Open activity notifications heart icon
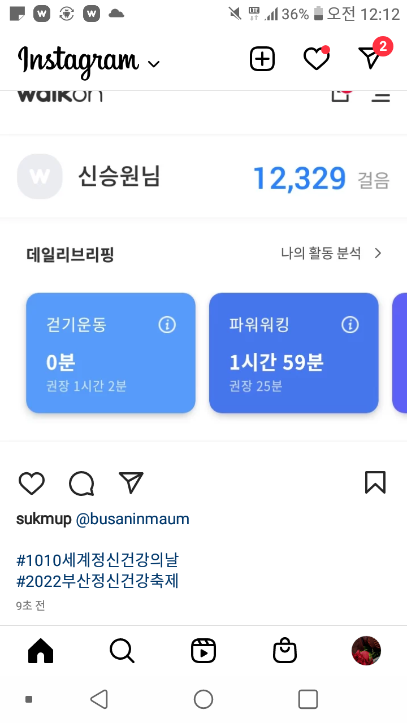Image resolution: width=407 pixels, height=723 pixels. (x=317, y=59)
